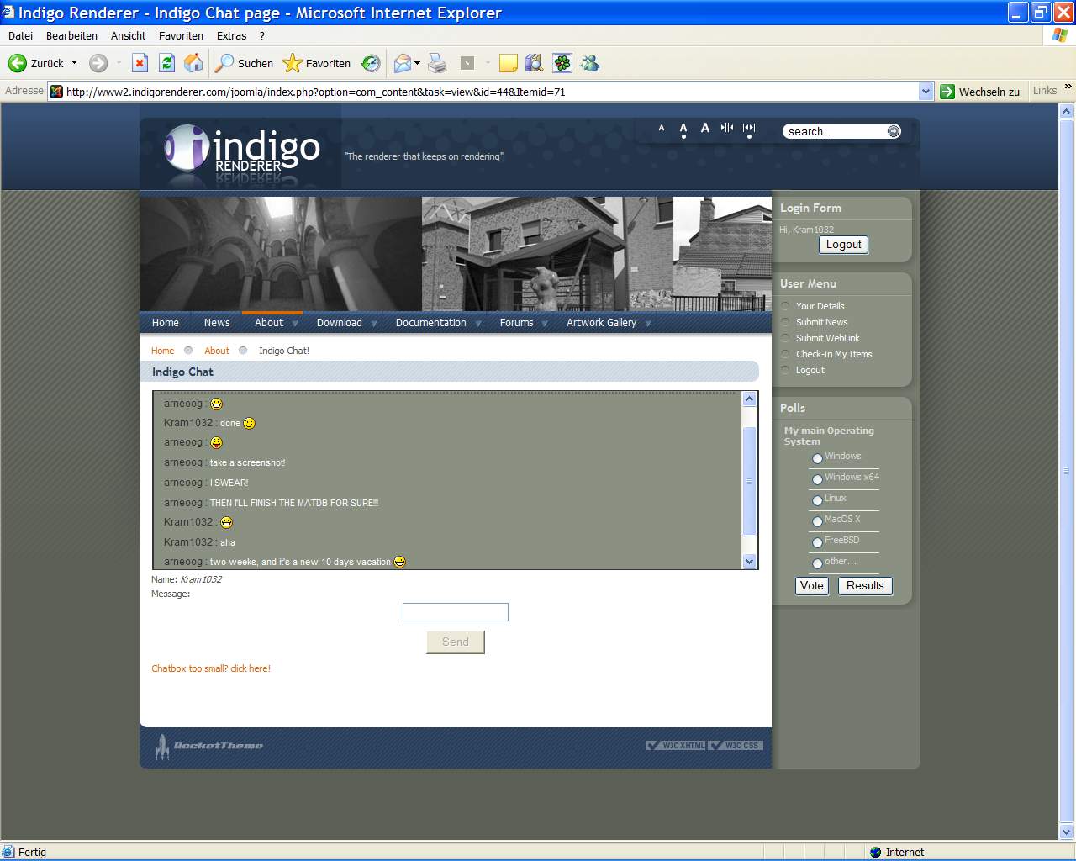Open the Documentation navigation tab

coord(430,323)
